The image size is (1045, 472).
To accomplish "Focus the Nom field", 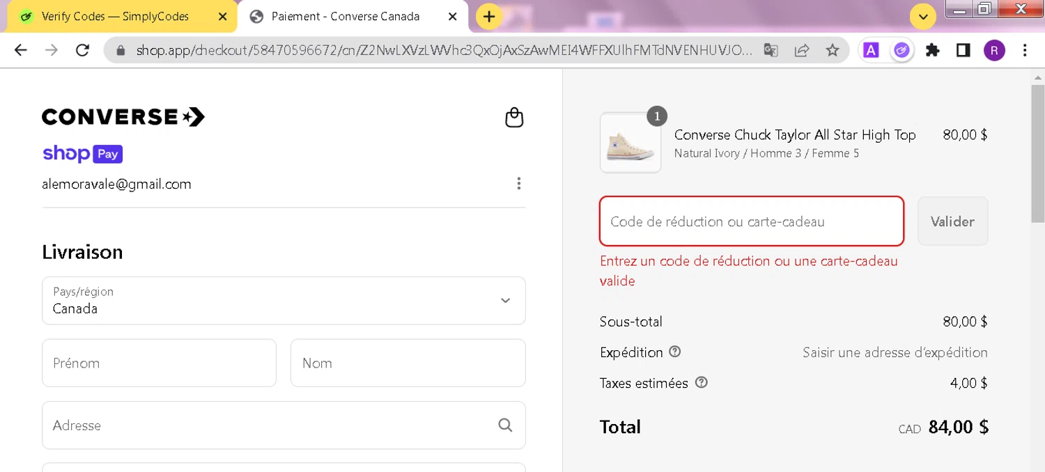I will pos(408,363).
